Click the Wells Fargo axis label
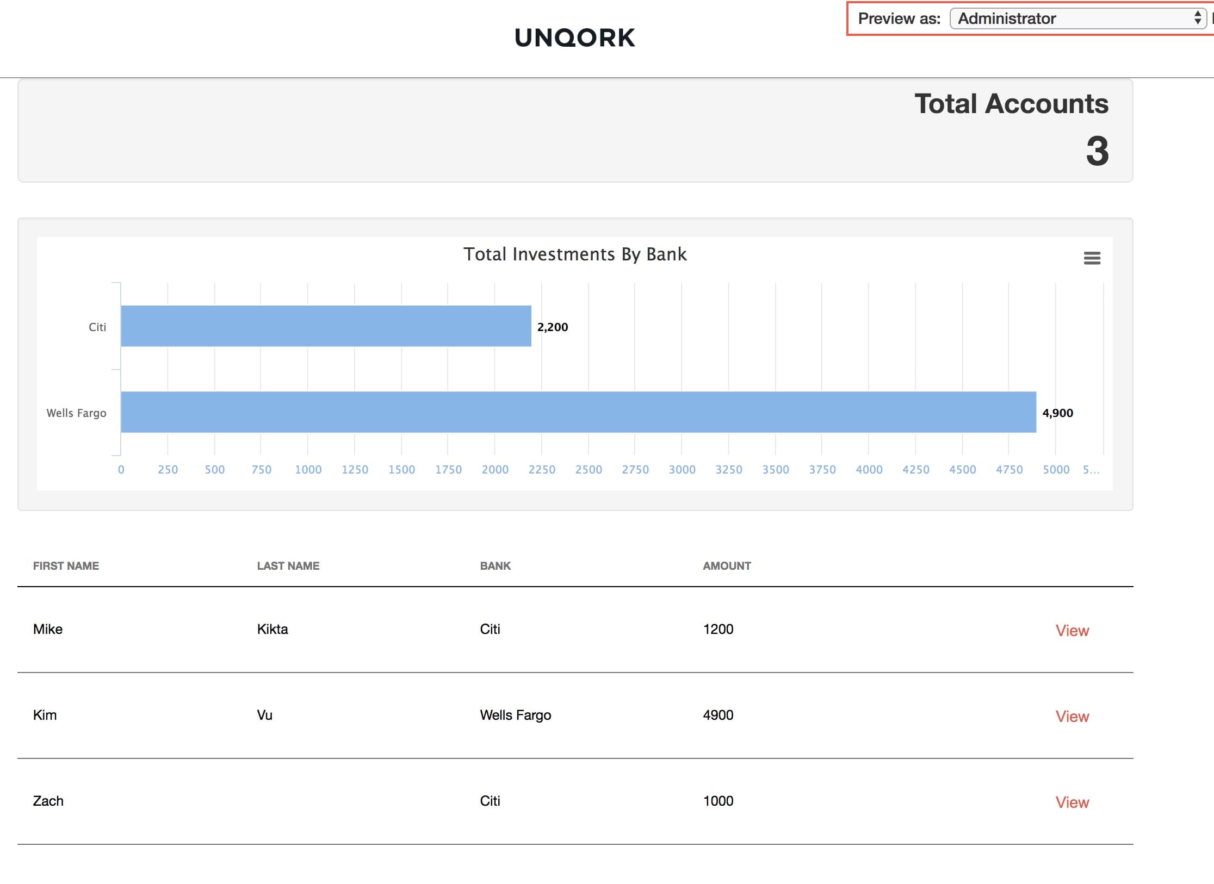The image size is (1214, 884). pos(76,413)
